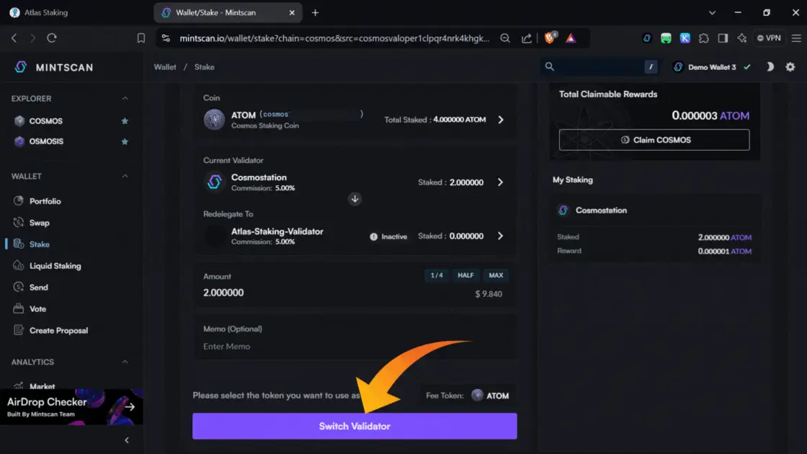
Task: Click the Send icon in sidebar
Action: [x=19, y=288]
